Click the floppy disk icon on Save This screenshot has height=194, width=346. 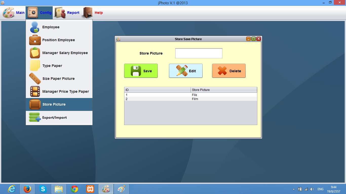pyautogui.click(x=136, y=71)
